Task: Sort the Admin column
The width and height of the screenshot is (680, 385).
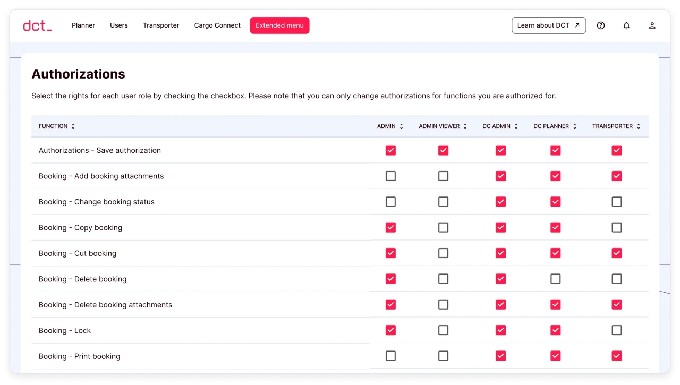Action: click(x=401, y=126)
